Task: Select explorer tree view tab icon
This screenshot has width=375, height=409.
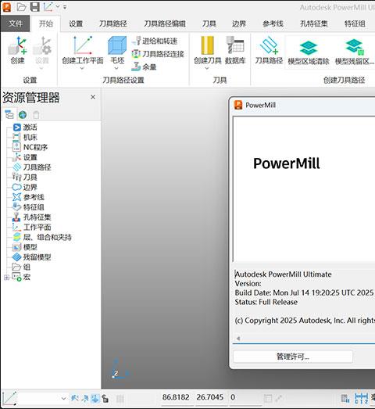Action: [x=9, y=114]
